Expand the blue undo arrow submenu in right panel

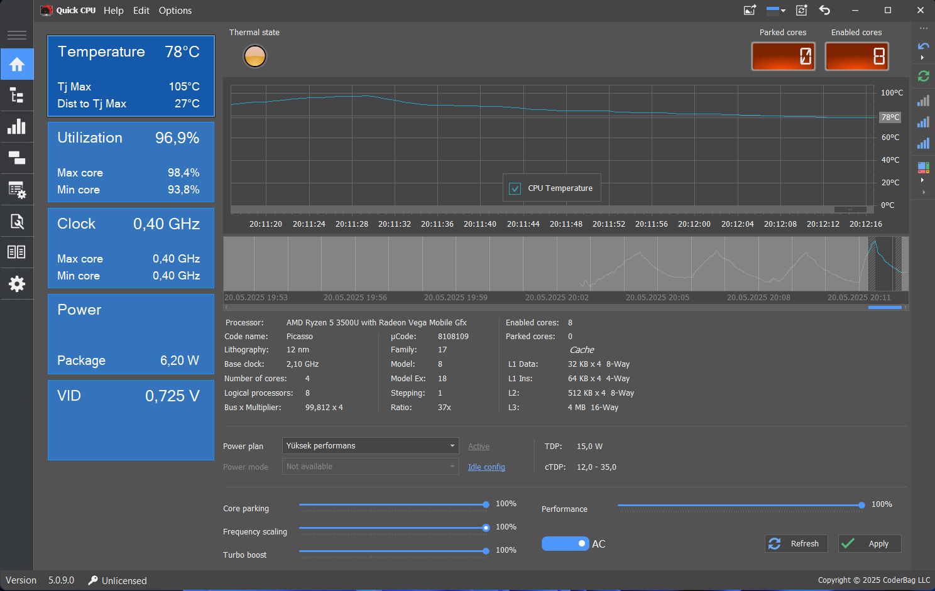922,58
